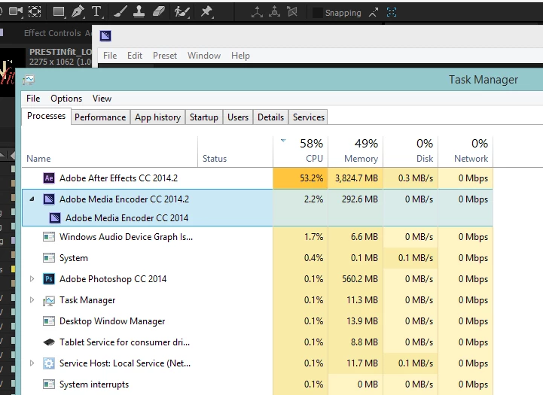The height and width of the screenshot is (395, 543).
Task: Select the System process row
Action: click(x=258, y=258)
